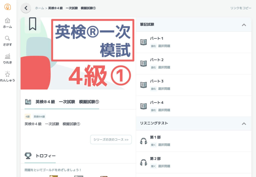Image resolution: width=256 pixels, height=177 pixels.
Task: Open れんしゅう practice in the sidebar
Action: tap(7, 77)
